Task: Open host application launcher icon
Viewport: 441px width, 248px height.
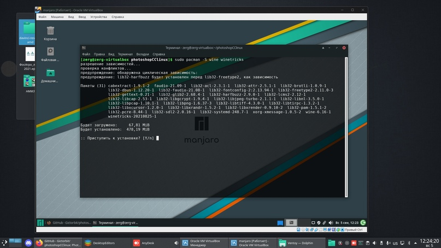Action: (x=4, y=243)
